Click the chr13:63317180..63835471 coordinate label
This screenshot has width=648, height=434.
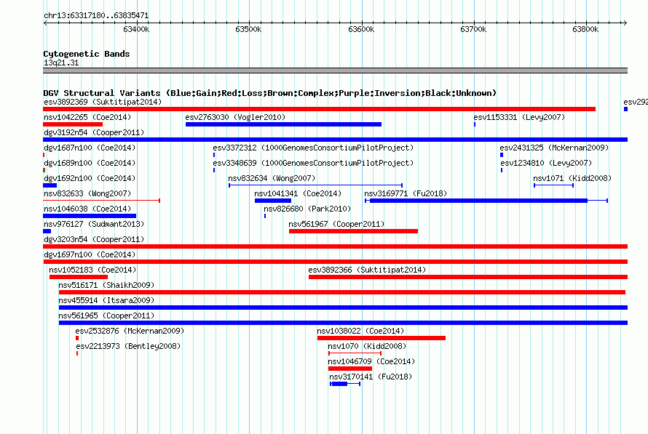click(96, 15)
